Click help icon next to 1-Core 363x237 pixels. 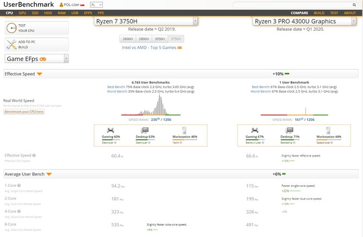[x=19, y=185]
